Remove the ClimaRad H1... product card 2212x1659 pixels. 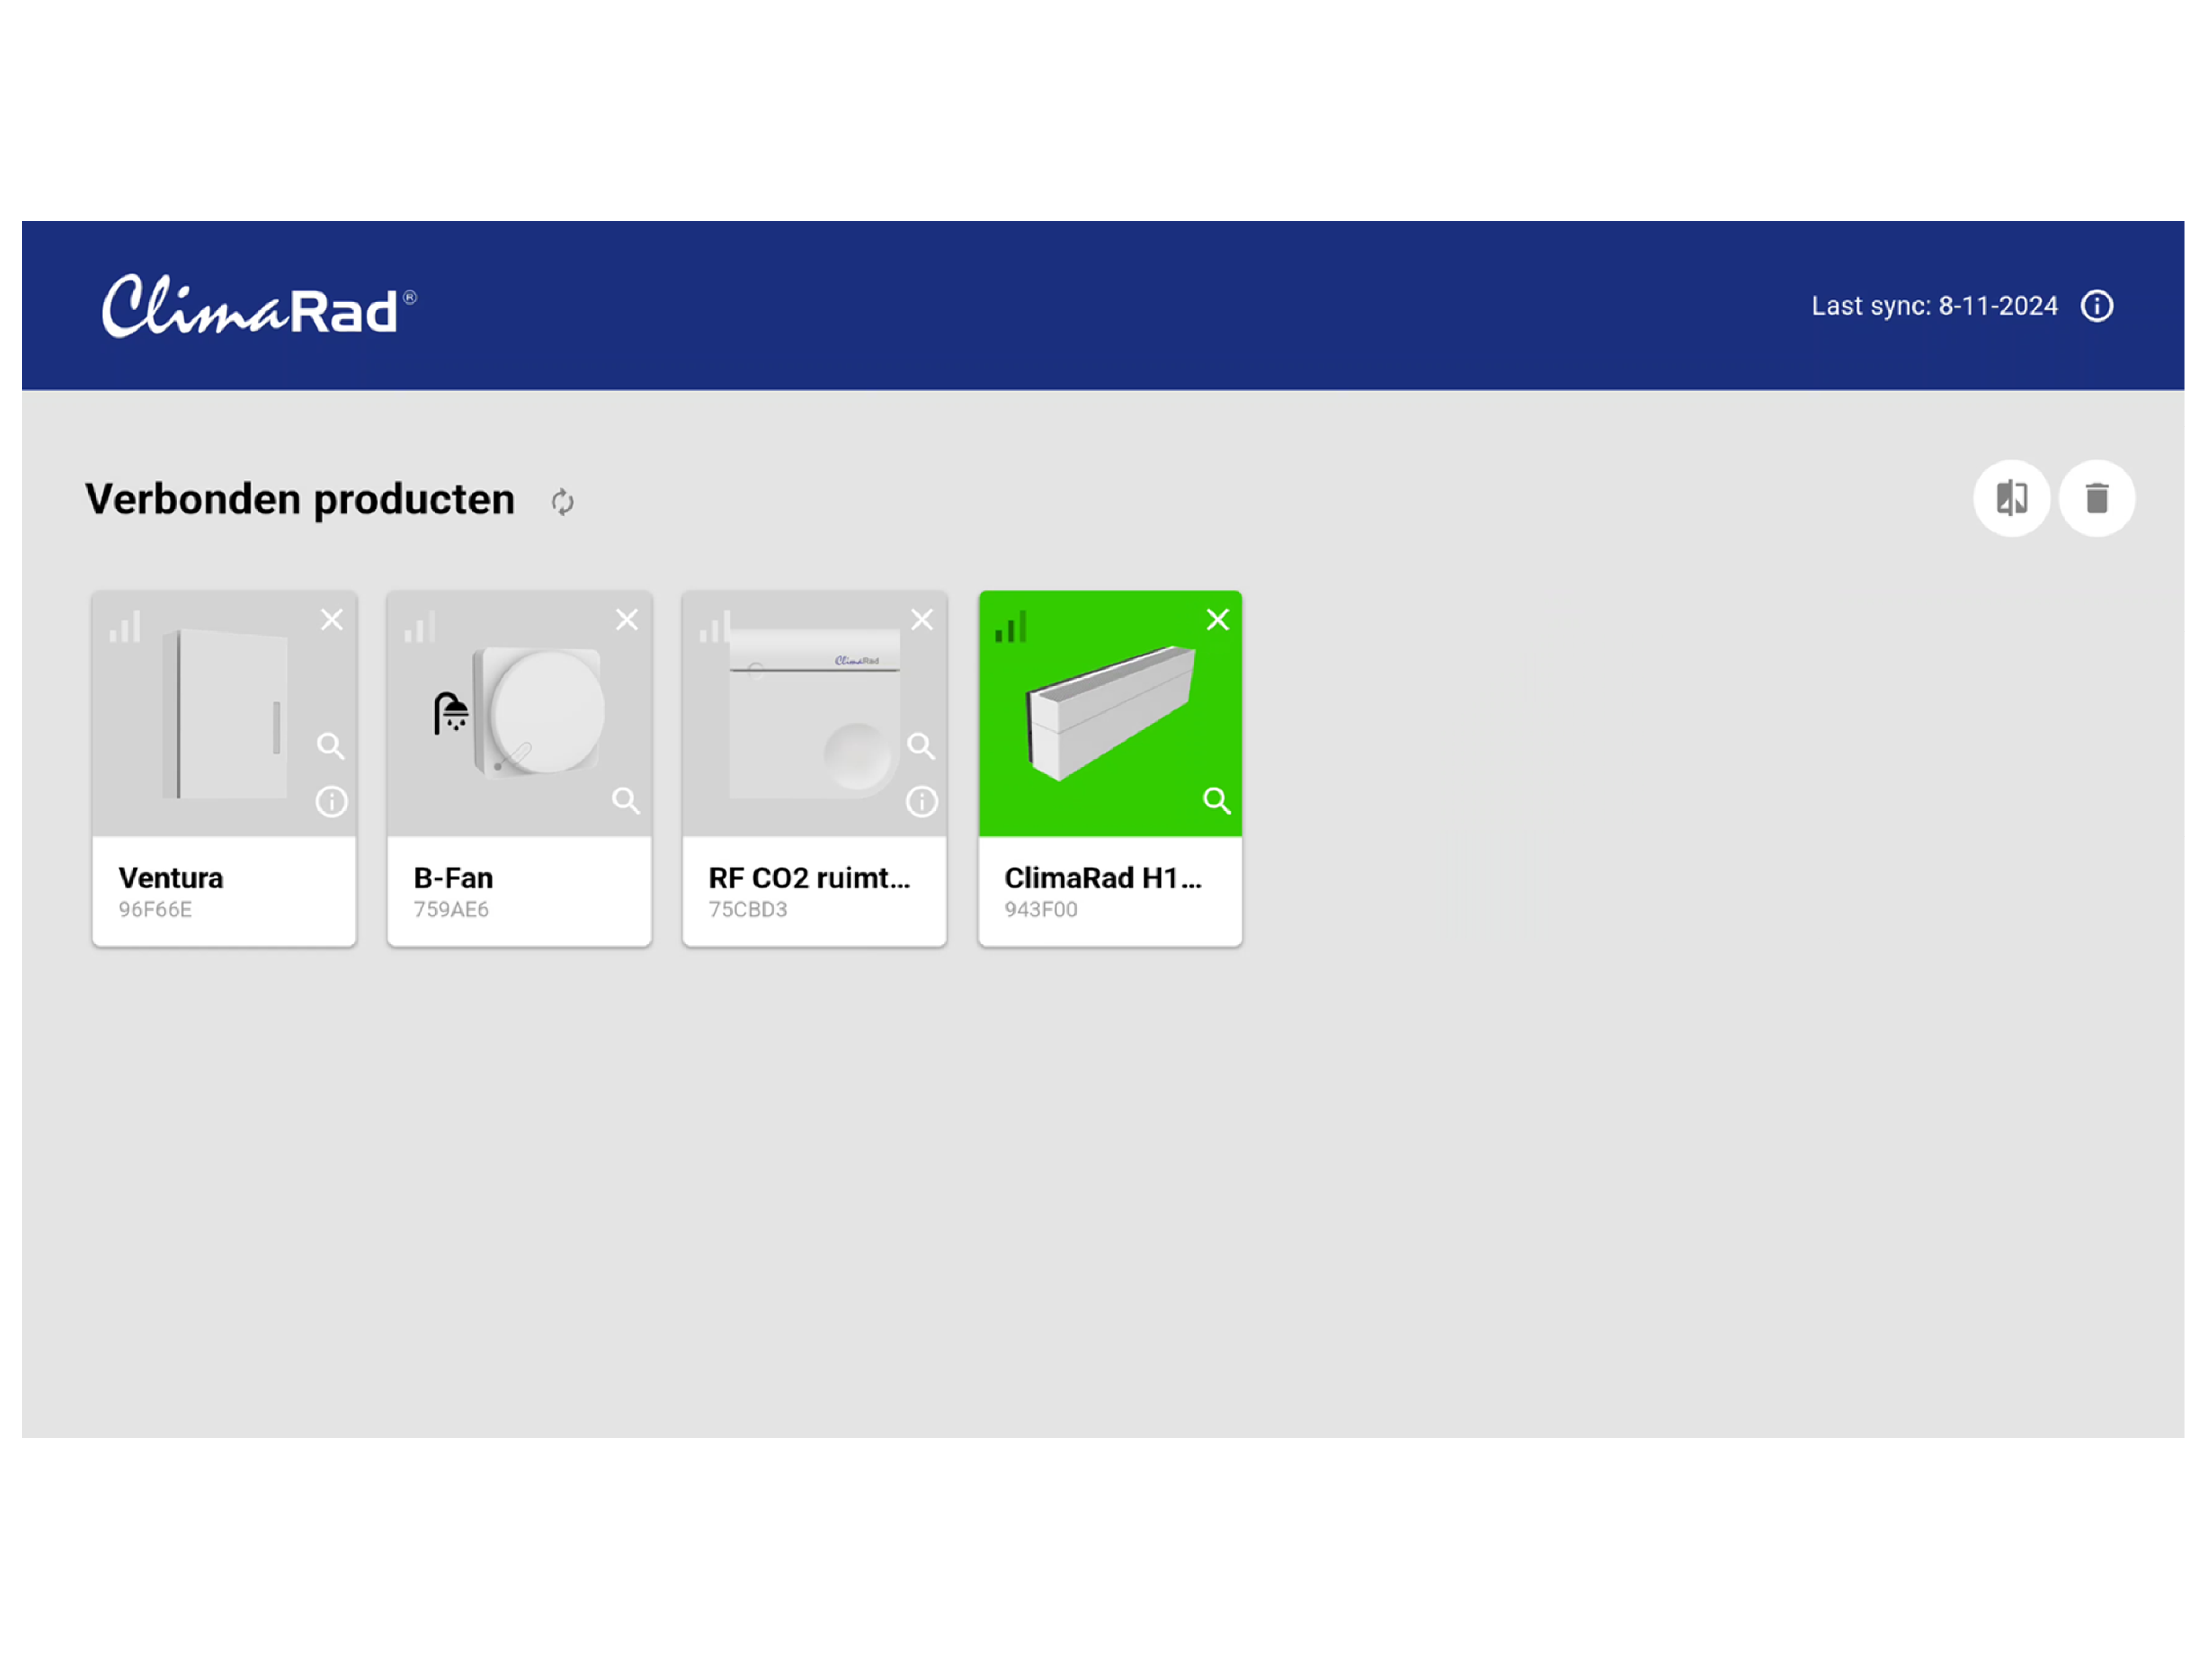[1217, 620]
